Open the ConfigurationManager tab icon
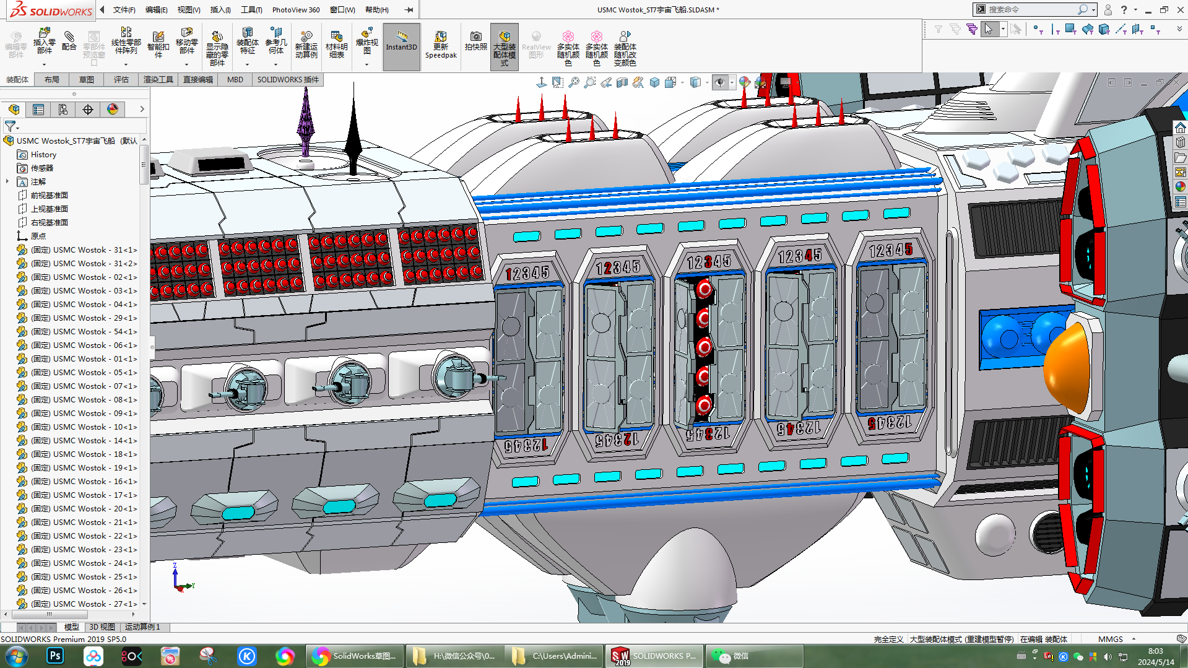Image resolution: width=1188 pixels, height=668 pixels. pos(63,110)
